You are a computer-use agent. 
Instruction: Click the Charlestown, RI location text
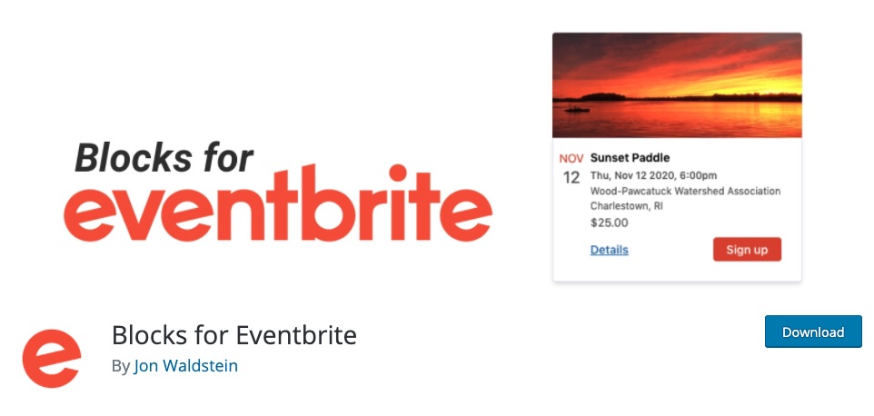[x=626, y=206]
